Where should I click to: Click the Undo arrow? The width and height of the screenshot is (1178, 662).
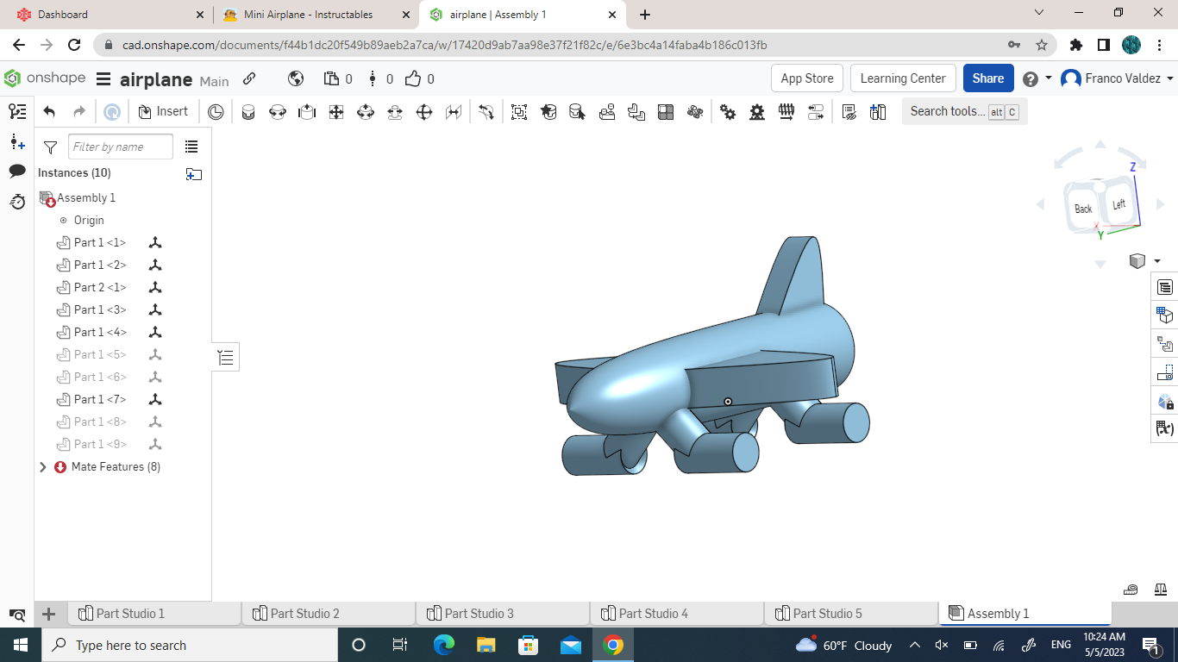[x=49, y=110]
